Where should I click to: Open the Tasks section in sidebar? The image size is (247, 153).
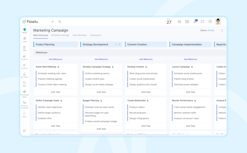[x=25, y=40]
